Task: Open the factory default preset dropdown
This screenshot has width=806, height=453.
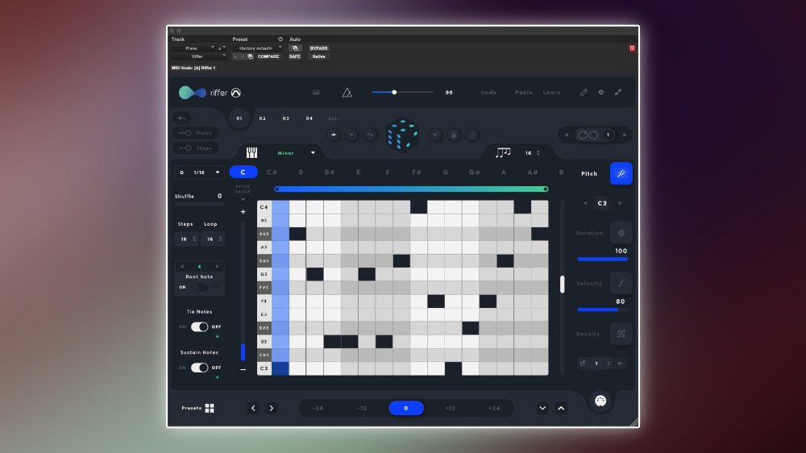Action: [257, 48]
